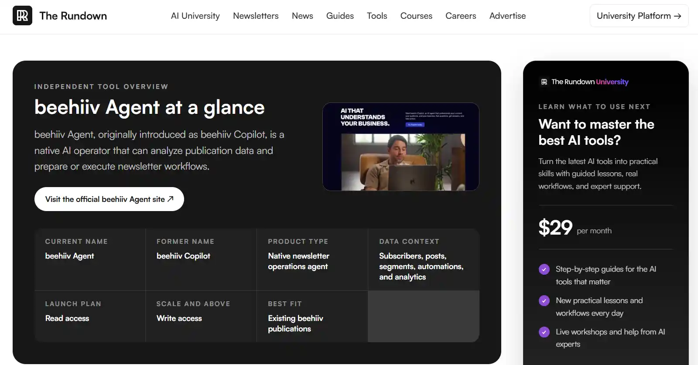Click the 'beehiiv Copilot' former name value
Viewport: 698px width, 365px height.
pyautogui.click(x=183, y=256)
